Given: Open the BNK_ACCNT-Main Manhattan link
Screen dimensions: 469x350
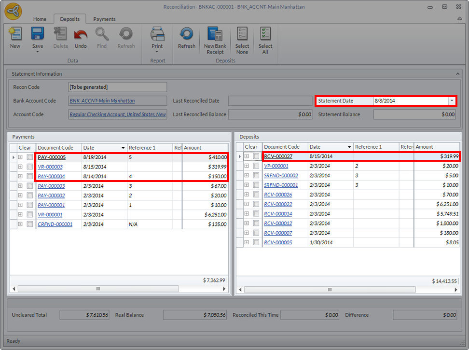Looking at the screenshot, I should 102,101.
